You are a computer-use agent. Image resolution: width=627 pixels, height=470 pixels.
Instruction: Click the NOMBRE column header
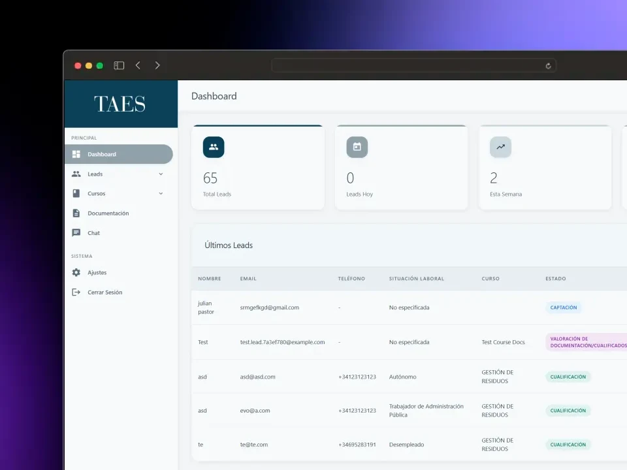click(210, 279)
